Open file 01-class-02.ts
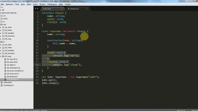This screenshot has width=198, height=111. pyautogui.click(x=12, y=62)
